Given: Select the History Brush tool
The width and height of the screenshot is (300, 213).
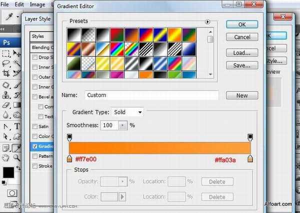Looking at the screenshot, I should point(16,95).
